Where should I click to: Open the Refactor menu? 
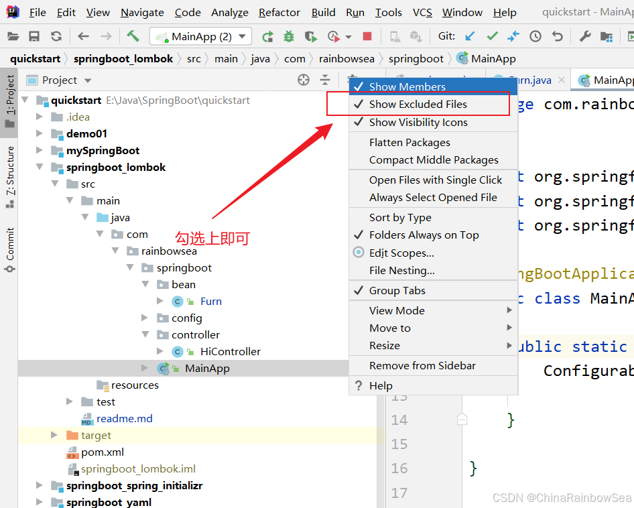coord(279,12)
